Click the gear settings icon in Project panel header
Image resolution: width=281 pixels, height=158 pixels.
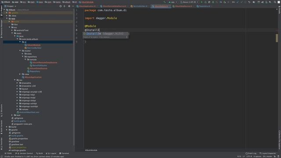[x=69, y=6]
